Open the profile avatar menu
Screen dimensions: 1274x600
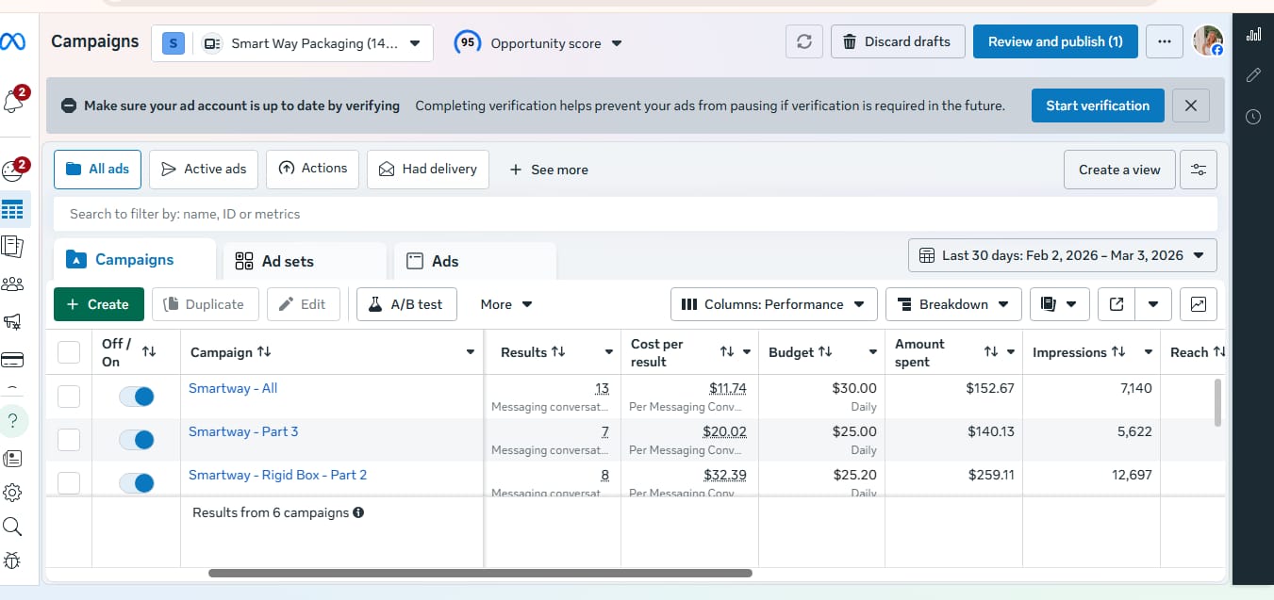(1208, 41)
